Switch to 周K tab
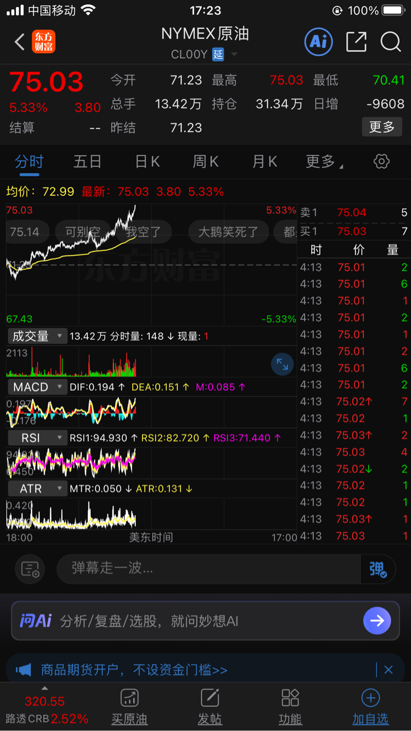The height and width of the screenshot is (731, 411). [205, 161]
